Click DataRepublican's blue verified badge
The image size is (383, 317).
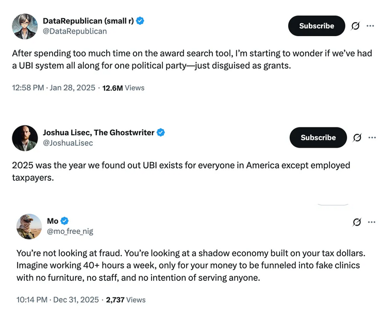[140, 21]
